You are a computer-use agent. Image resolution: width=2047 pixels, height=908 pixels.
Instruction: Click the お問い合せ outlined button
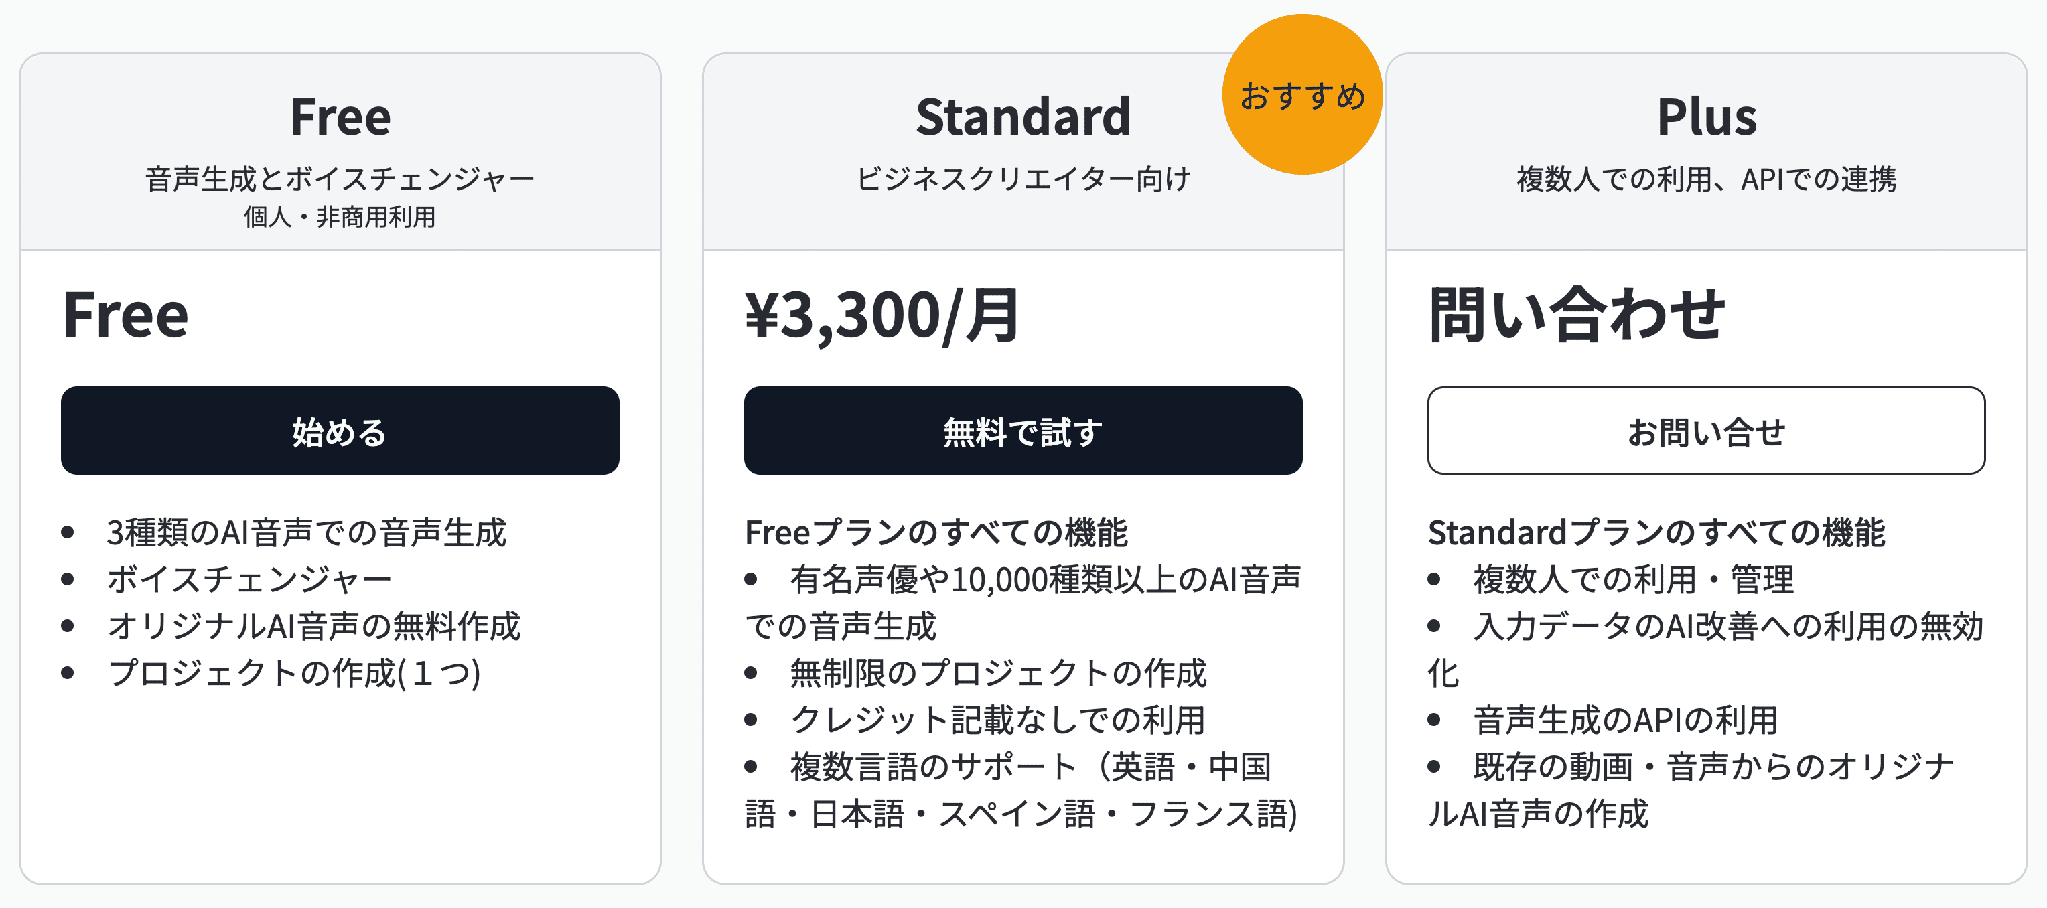(1705, 431)
